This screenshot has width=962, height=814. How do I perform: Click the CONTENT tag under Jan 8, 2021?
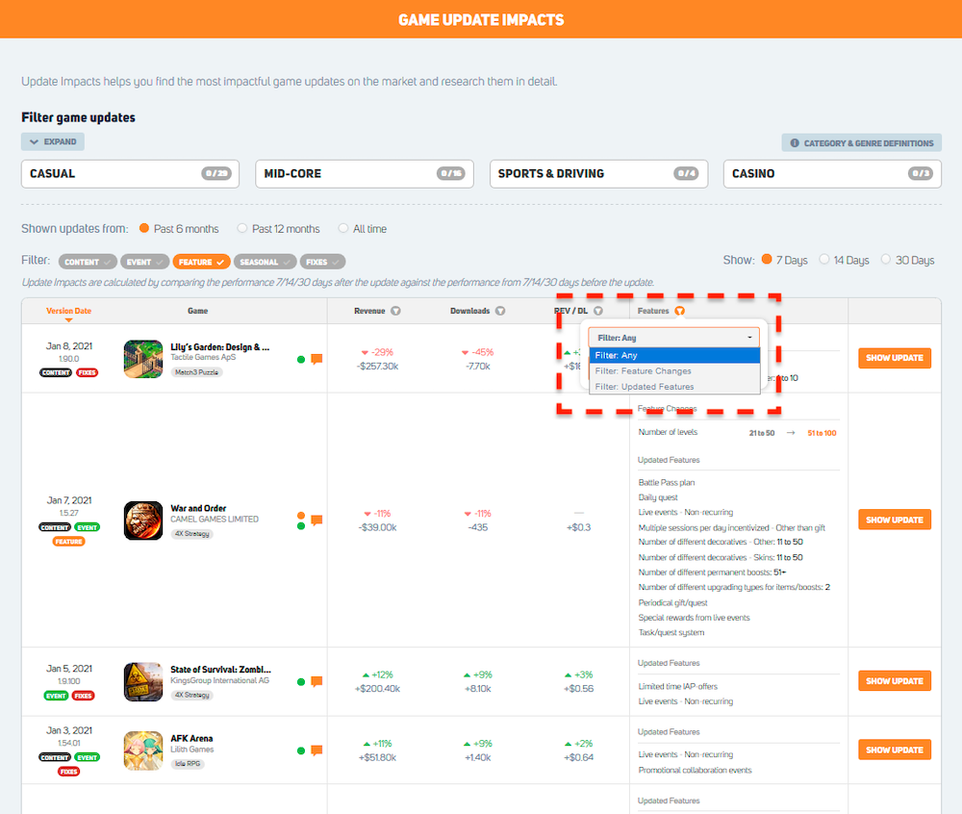pyautogui.click(x=56, y=372)
